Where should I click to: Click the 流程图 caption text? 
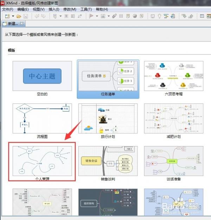pyautogui.click(x=42, y=137)
